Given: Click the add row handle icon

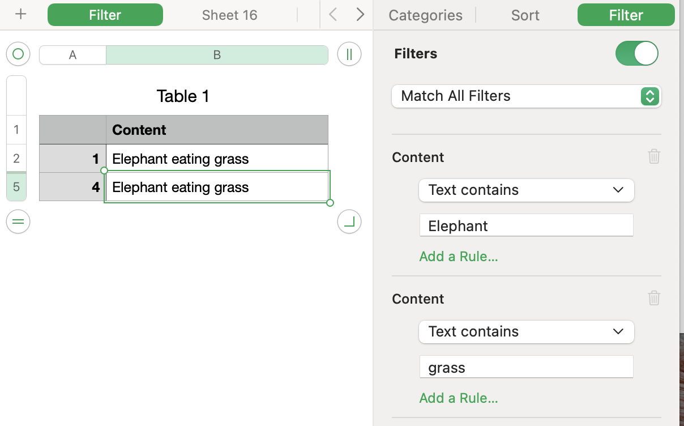Looking at the screenshot, I should click(18, 221).
